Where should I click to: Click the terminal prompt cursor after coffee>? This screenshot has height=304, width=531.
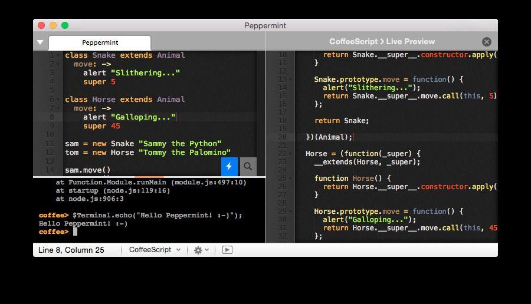tap(75, 232)
